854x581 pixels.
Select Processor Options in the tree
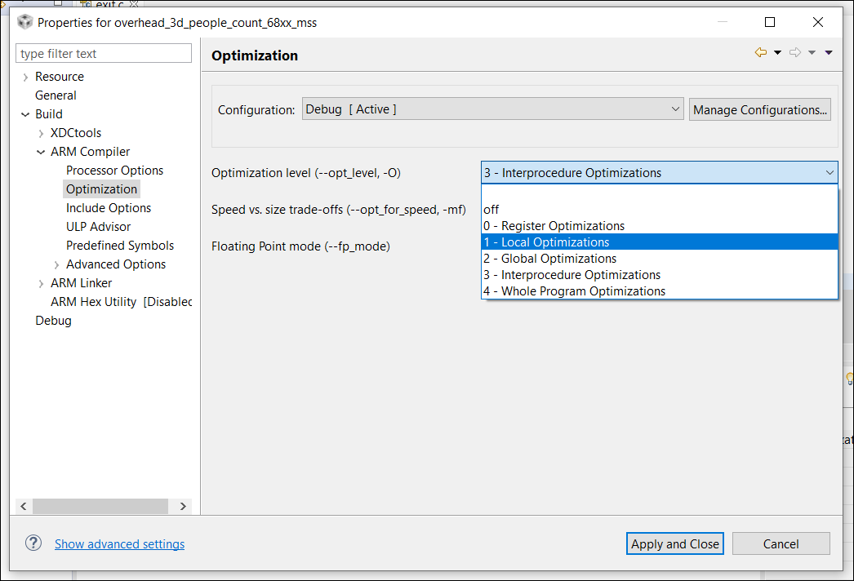click(114, 171)
